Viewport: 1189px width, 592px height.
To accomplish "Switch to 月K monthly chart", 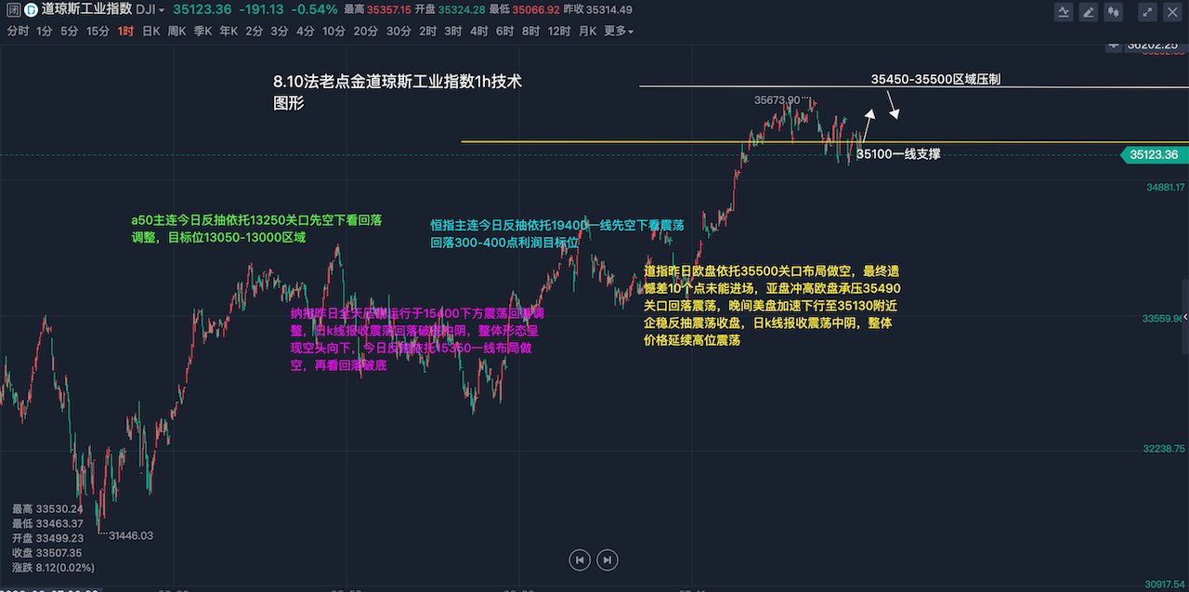I will pos(587,31).
